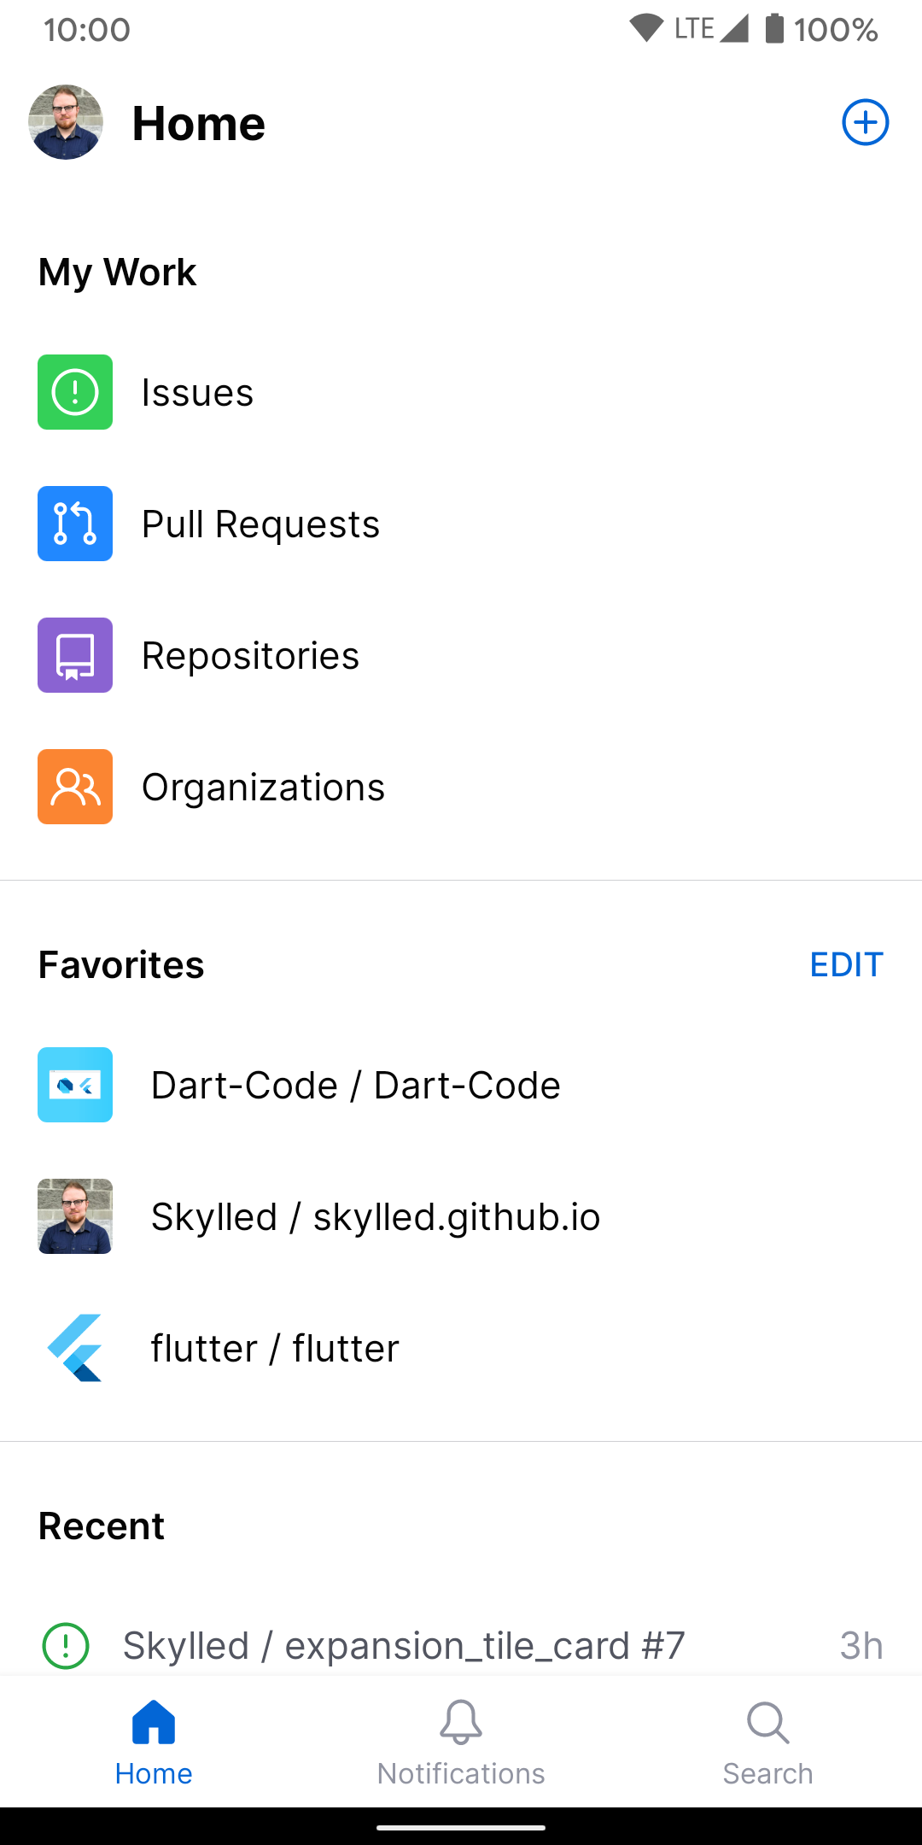Open Skylled avatar in Favorites
Viewport: 922px width, 1845px height.
coord(75,1216)
